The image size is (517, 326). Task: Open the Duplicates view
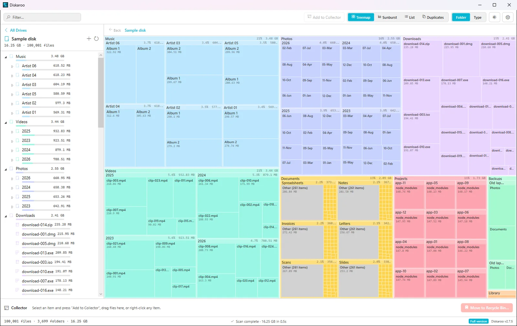pos(433,17)
